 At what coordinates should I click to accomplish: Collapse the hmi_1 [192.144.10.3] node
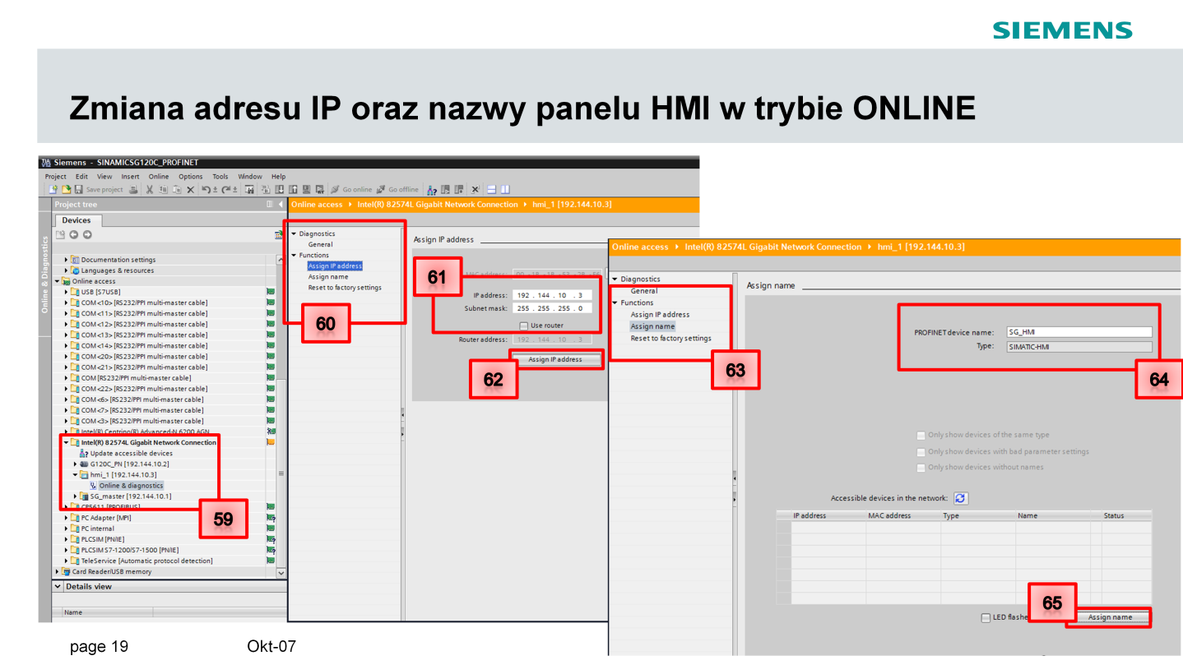[75, 474]
